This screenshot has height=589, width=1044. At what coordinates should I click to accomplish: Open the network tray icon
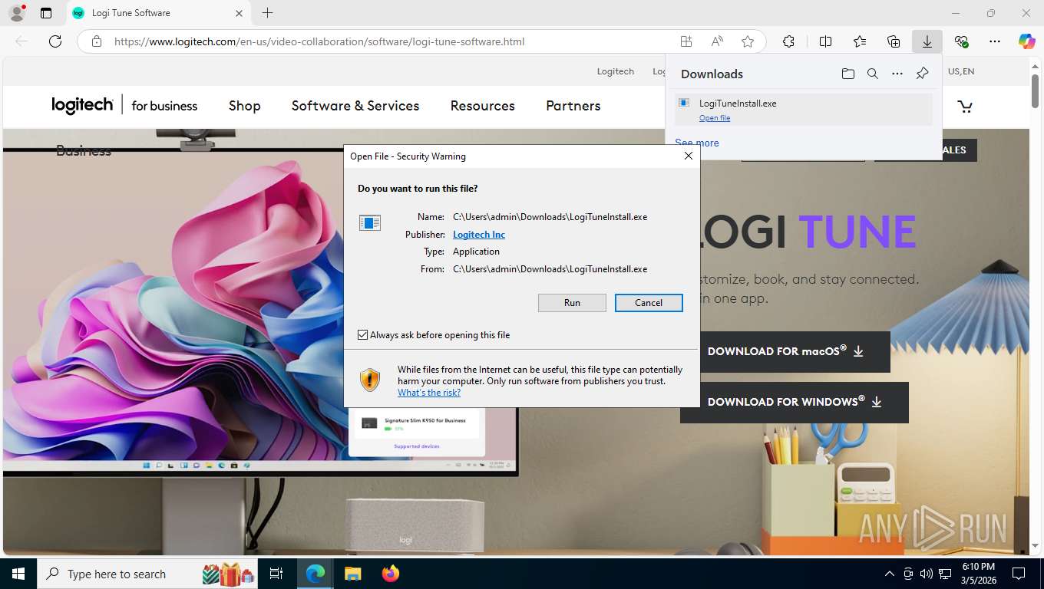click(x=946, y=574)
